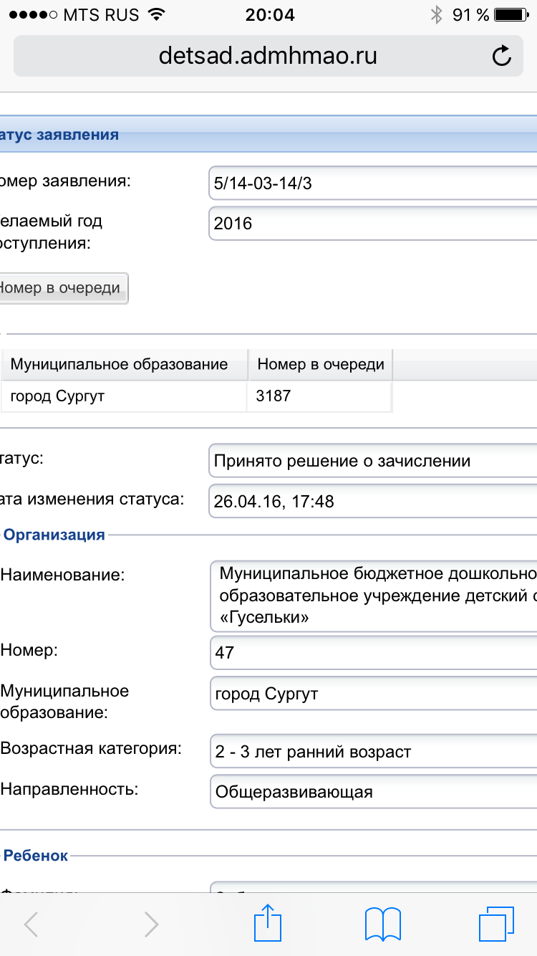Image resolution: width=537 pixels, height=956 pixels.
Task: Click the organization name field "Гусельки"
Action: pos(372,596)
